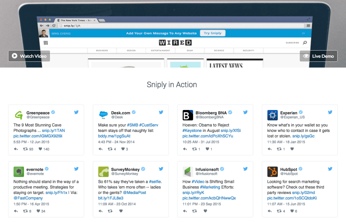Image resolution: width=346 pixels, height=222 pixels.
Task: Retweet the SurveyMonkey tweet
Action: (110, 211)
